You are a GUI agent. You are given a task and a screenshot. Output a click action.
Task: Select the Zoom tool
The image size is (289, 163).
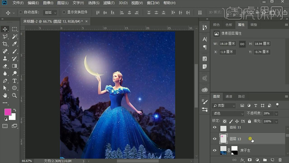(x=14, y=95)
